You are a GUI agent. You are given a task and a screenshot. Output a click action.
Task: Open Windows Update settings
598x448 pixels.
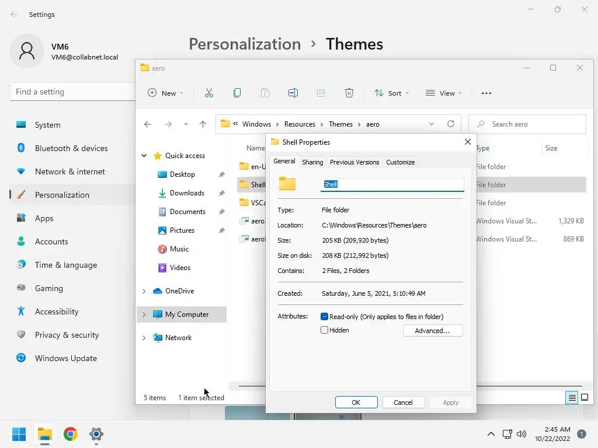(x=65, y=359)
